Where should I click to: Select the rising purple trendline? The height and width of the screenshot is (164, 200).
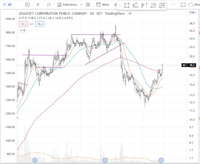[x=105, y=54]
